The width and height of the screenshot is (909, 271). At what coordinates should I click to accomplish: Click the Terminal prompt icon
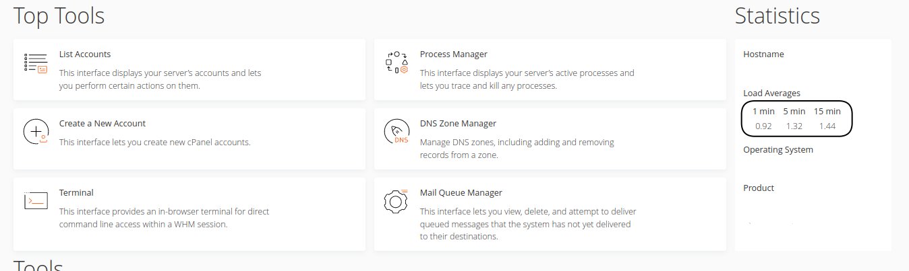pyautogui.click(x=35, y=201)
